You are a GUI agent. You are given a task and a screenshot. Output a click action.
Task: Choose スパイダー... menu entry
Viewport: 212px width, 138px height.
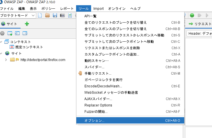pos(130,67)
